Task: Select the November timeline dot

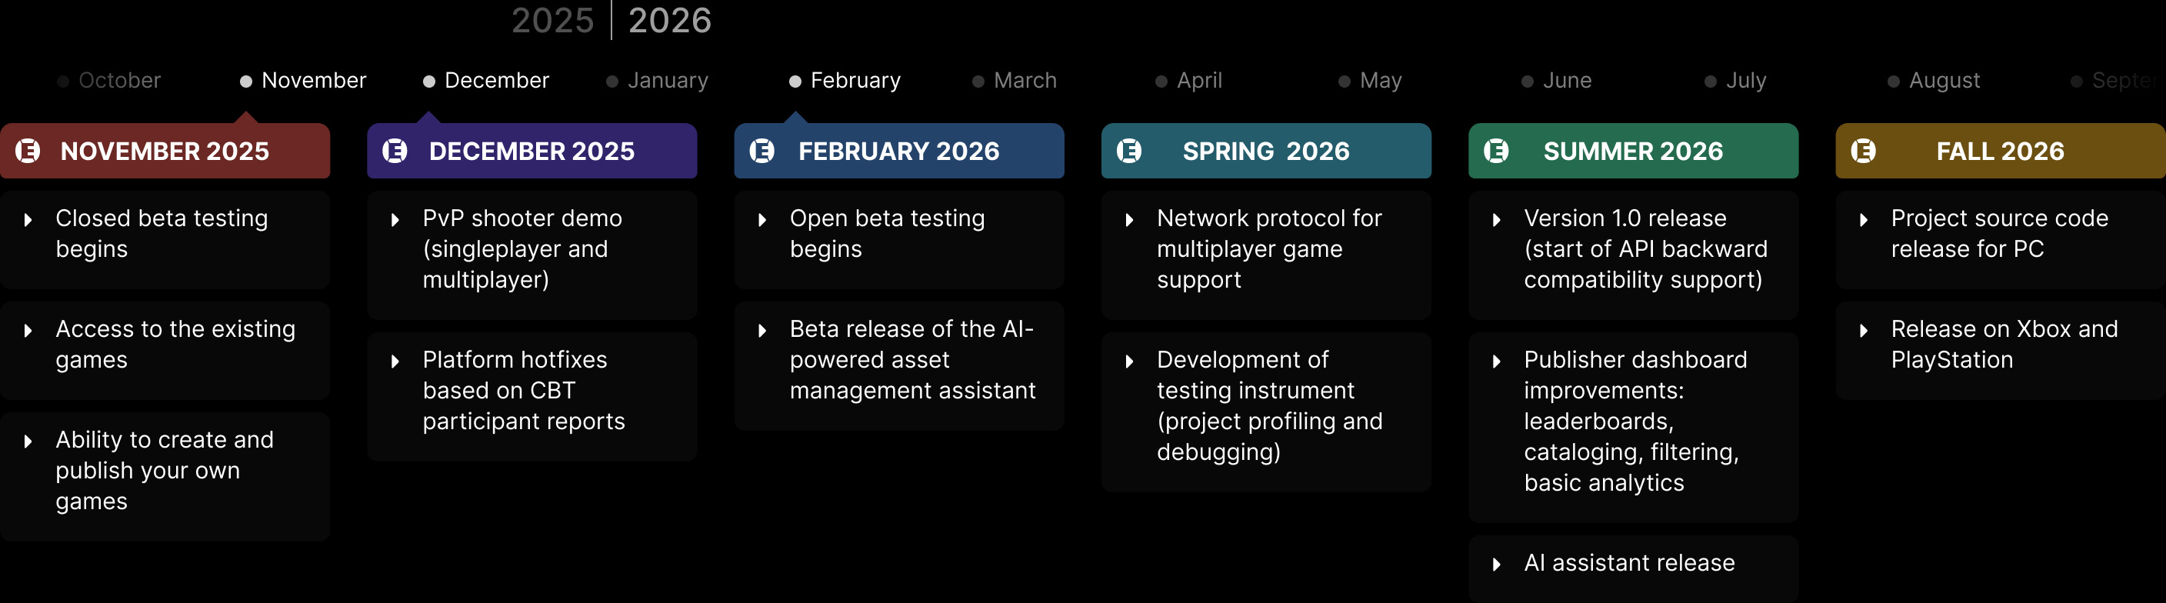Action: (246, 82)
